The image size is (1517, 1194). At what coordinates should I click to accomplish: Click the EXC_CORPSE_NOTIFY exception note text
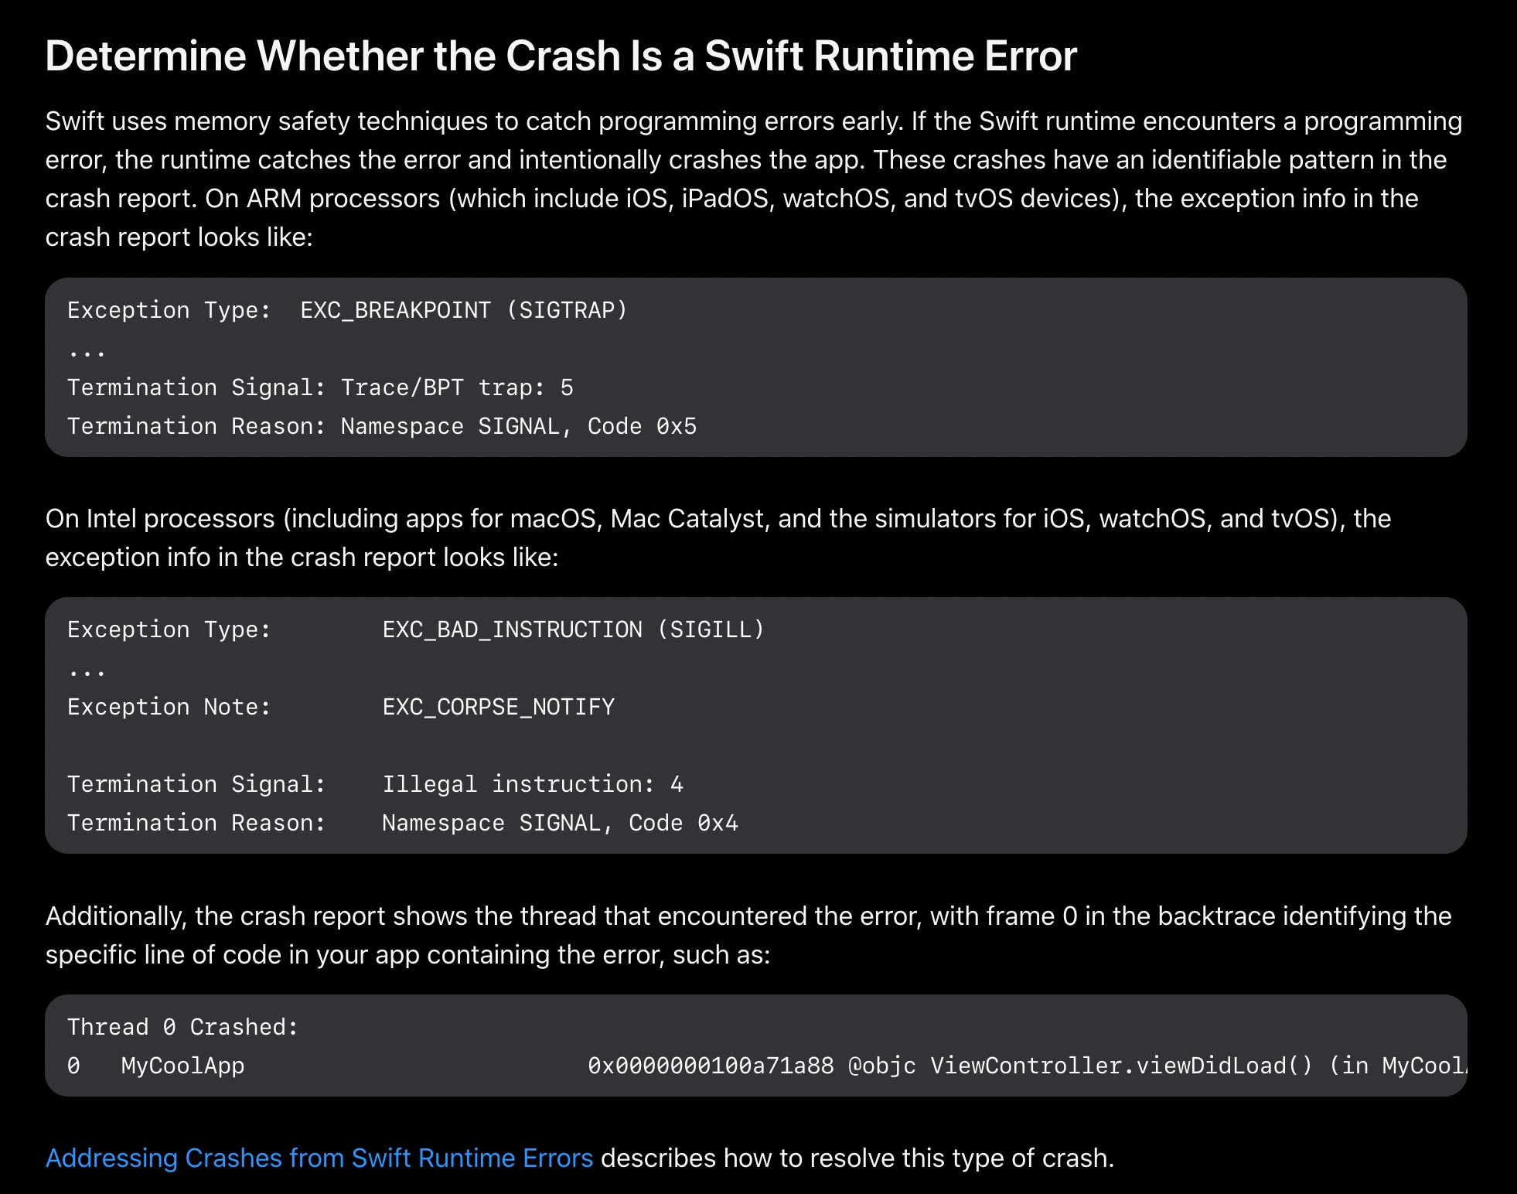tap(498, 706)
